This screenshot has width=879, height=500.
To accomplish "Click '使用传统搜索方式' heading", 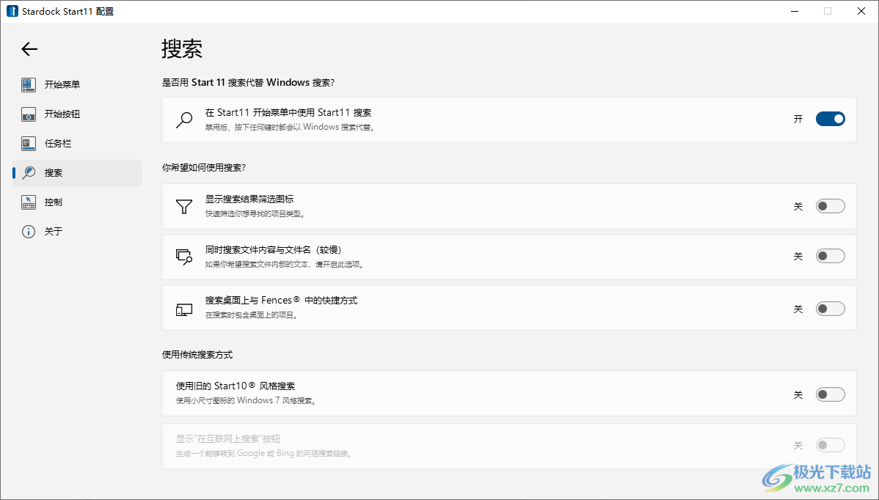I will tap(197, 355).
